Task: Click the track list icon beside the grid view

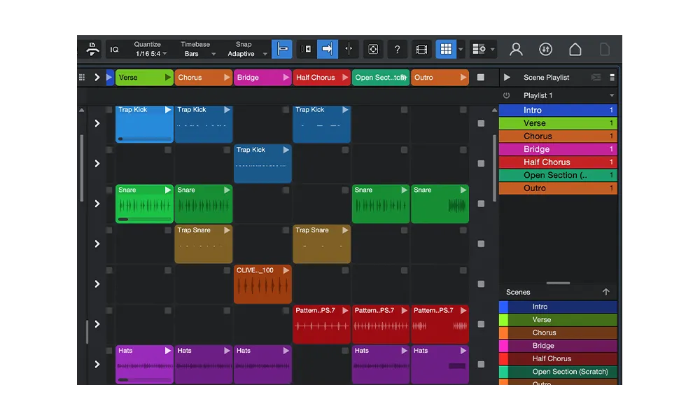Action: pyautogui.click(x=479, y=49)
